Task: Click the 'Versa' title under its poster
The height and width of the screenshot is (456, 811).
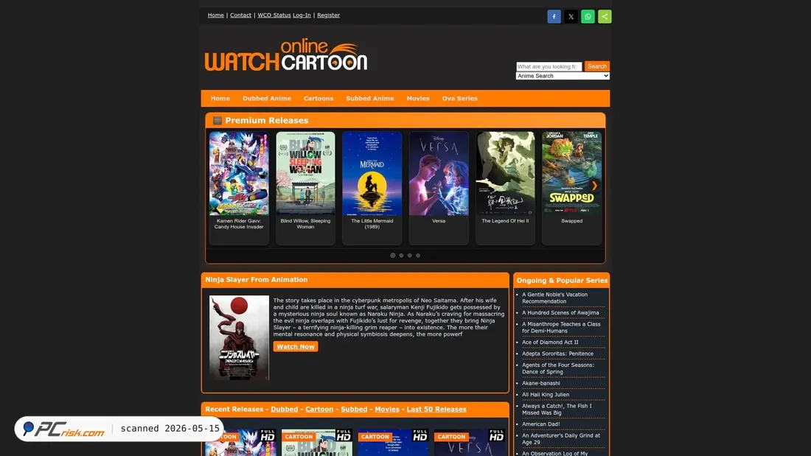Action: [439, 221]
